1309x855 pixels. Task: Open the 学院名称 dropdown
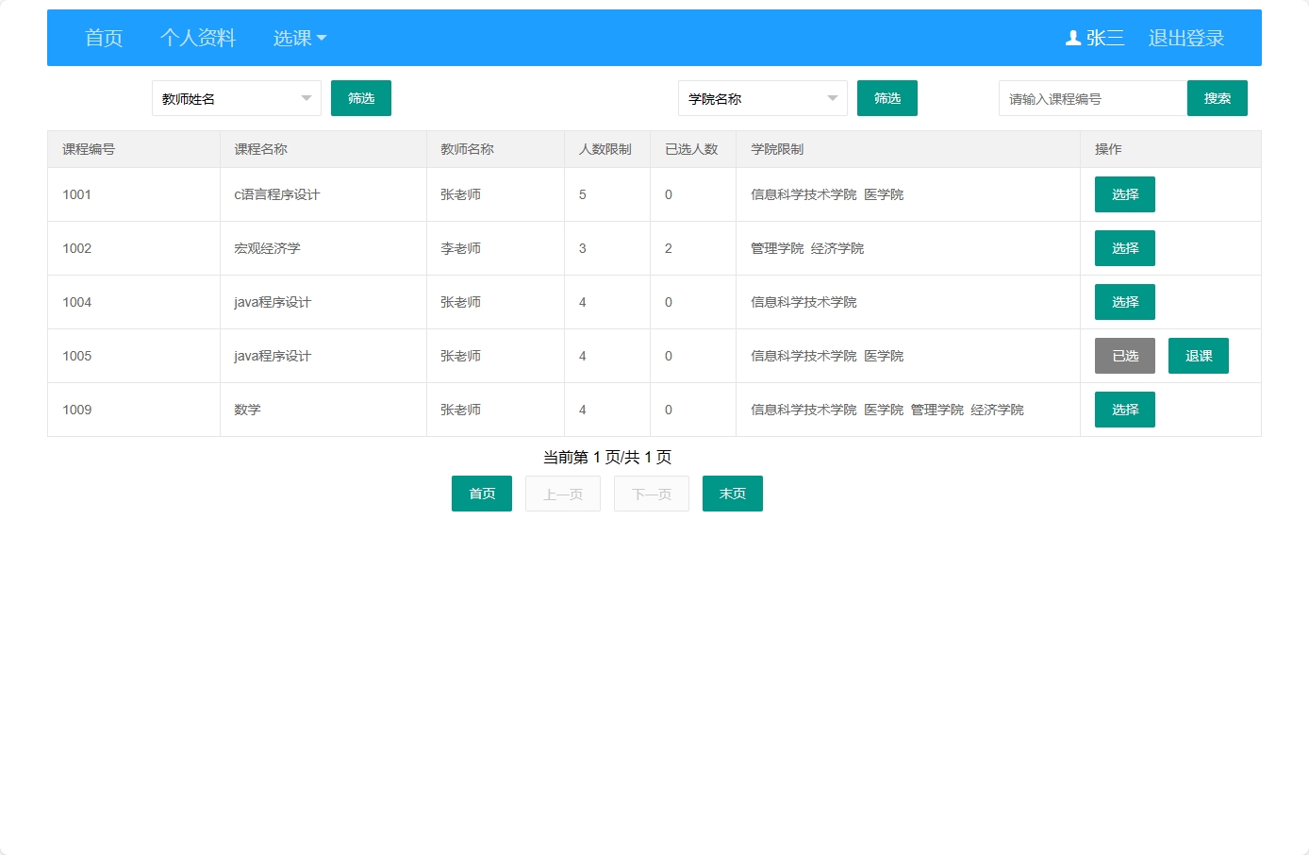coord(762,98)
